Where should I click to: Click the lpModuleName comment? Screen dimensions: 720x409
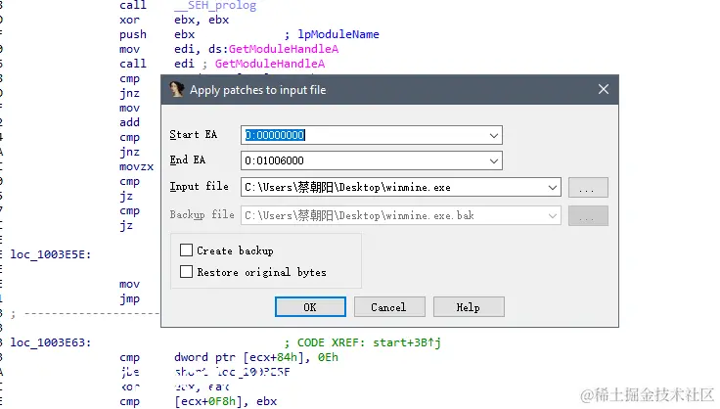coord(338,34)
